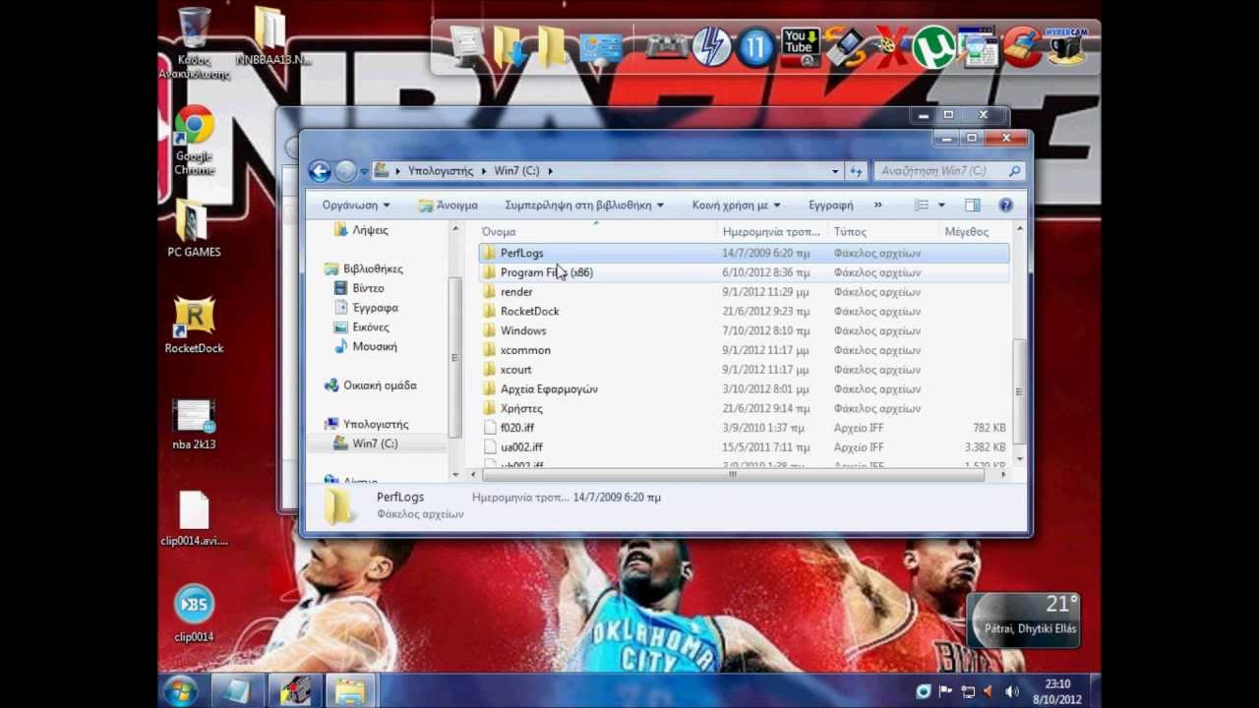Open Google Chrome desktop shortcut
The width and height of the screenshot is (1259, 708).
coord(194,140)
